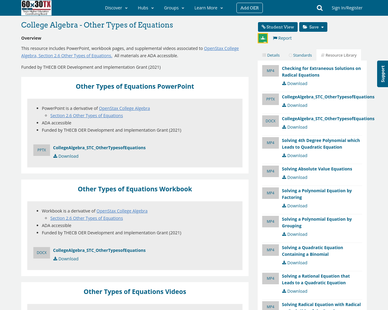
Task: Click the Student View button
Action: tap(277, 26)
